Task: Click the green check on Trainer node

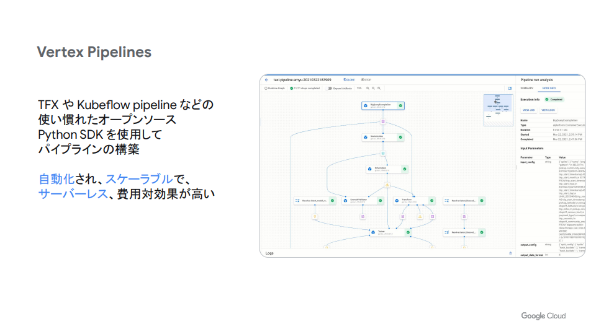Action: tap(408, 232)
